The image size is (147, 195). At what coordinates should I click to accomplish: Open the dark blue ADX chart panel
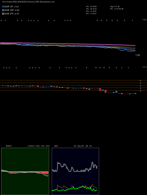click(x=75, y=171)
